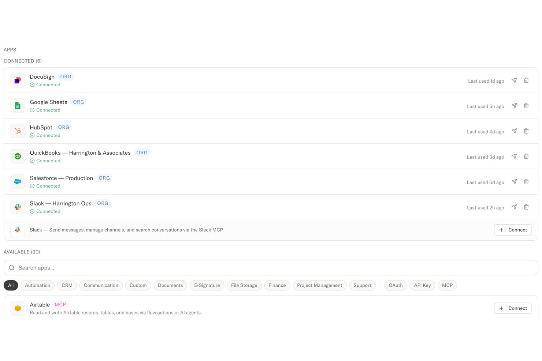Click send icon for Google Sheets
The height and width of the screenshot is (361, 542).
[514, 106]
